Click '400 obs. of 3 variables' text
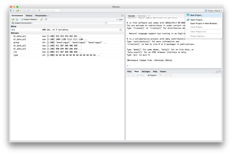 55,29
